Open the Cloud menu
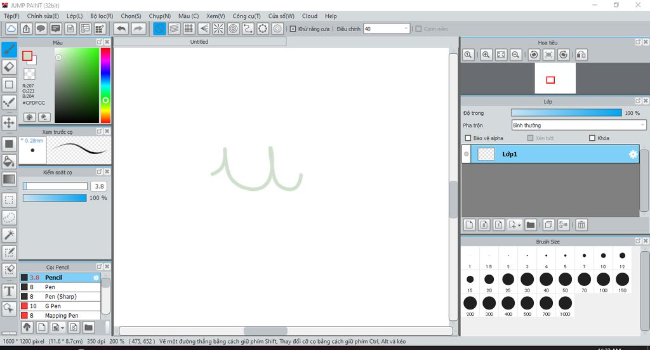 310,16
